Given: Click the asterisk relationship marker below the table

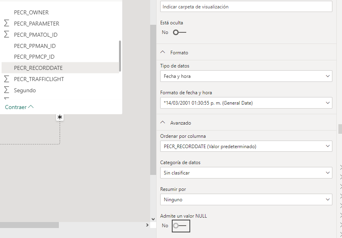Looking at the screenshot, I should [60, 117].
